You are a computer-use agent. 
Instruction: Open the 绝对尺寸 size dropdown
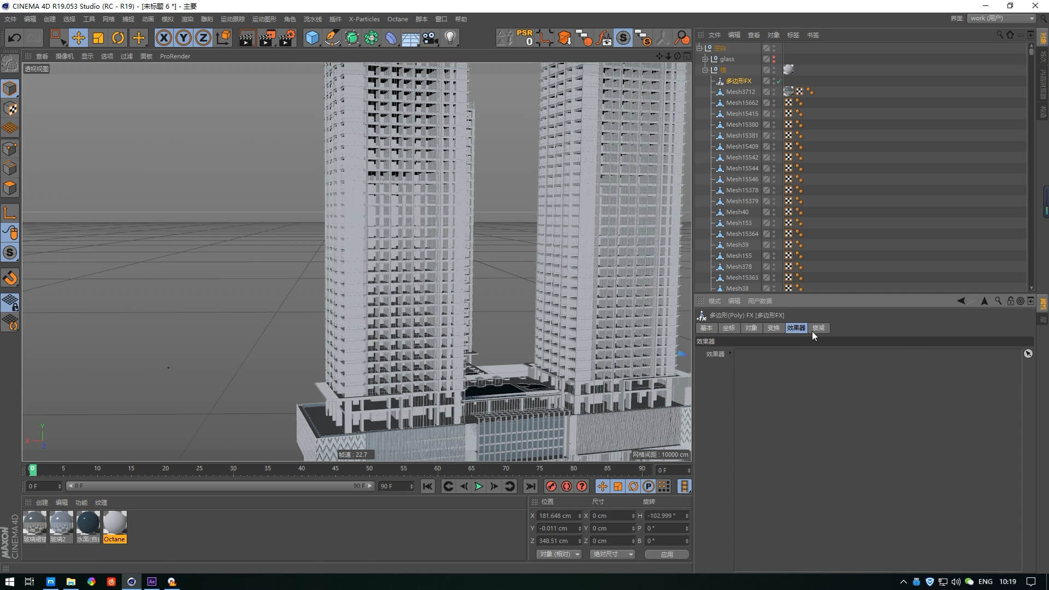coord(612,554)
